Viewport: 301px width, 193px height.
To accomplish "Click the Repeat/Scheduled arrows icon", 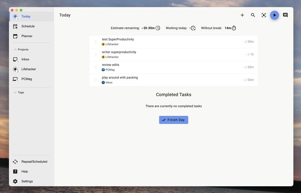I will (x=15, y=162).
